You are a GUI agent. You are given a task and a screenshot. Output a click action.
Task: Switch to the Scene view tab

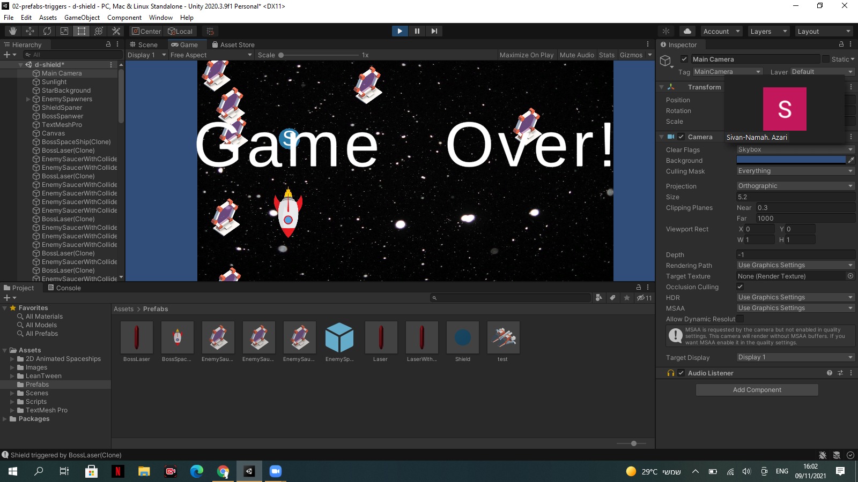(145, 44)
